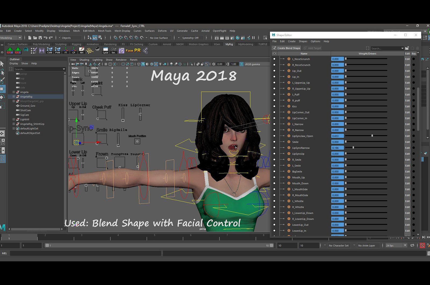Toggle visibility of LipSyncJaw_Open target
The image size is (430, 285).
[x=274, y=136]
